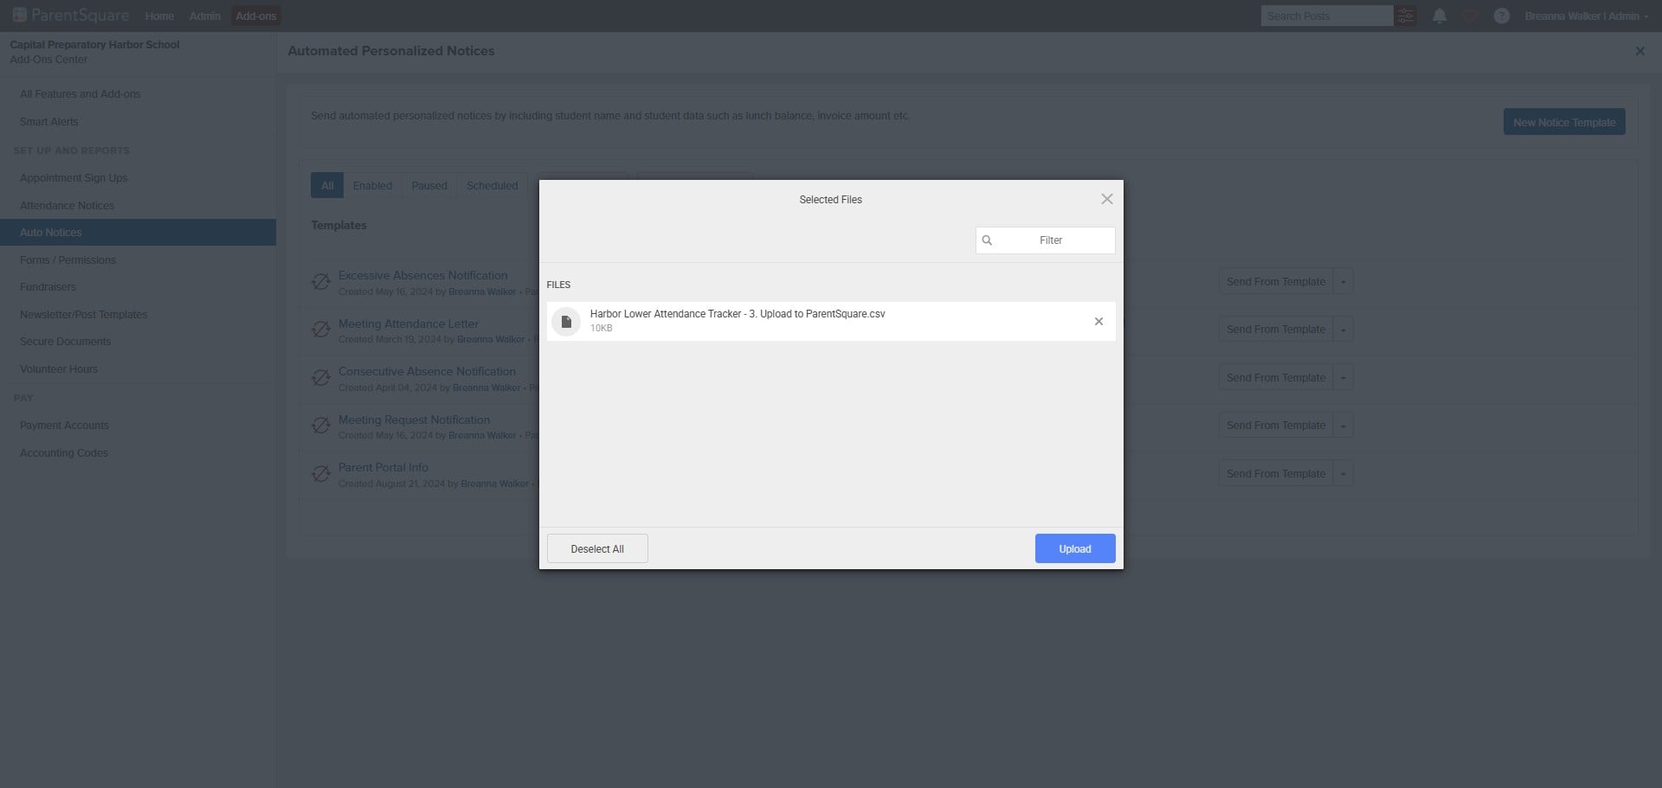This screenshot has height=788, width=1662.
Task: Open Meeting Request Notification template
Action: (x=414, y=420)
